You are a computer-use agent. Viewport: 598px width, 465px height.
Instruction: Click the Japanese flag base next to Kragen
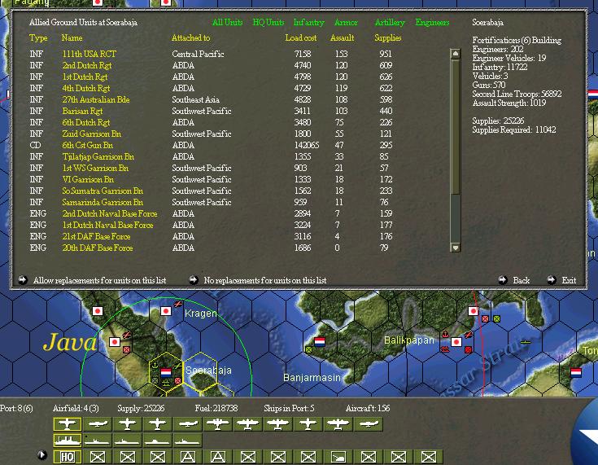(x=166, y=311)
